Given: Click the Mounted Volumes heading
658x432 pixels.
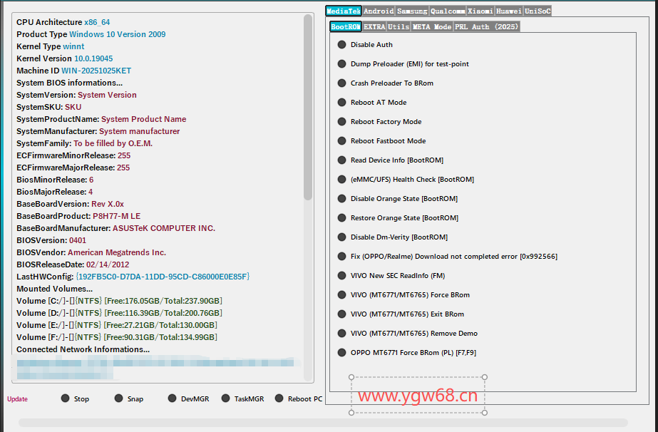Looking at the screenshot, I should [55, 289].
